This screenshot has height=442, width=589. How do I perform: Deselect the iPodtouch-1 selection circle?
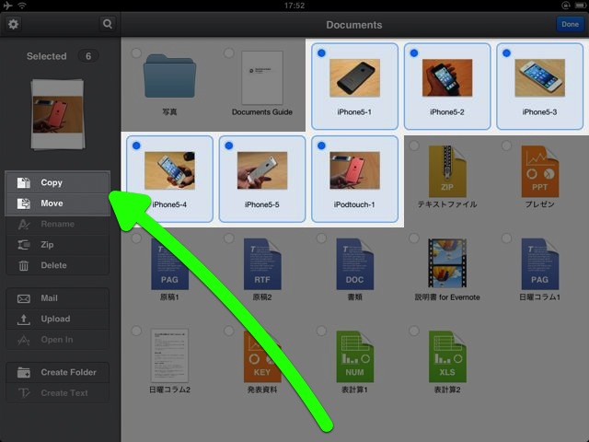pyautogui.click(x=321, y=145)
